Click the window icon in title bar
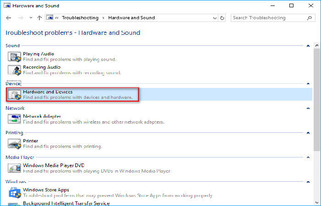This screenshot has width=321, height=206. (7, 5)
